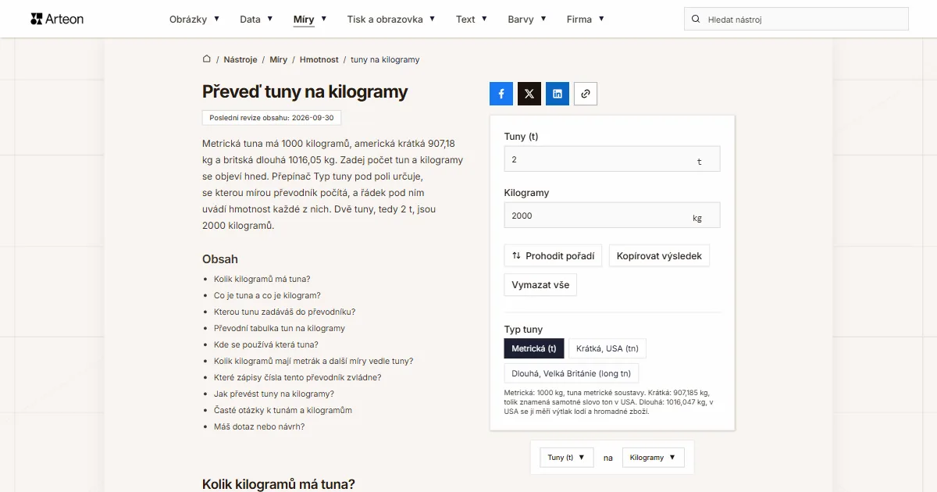Click the 'Typ tuny' label
Screen dimensions: 937x492
pyautogui.click(x=523, y=330)
